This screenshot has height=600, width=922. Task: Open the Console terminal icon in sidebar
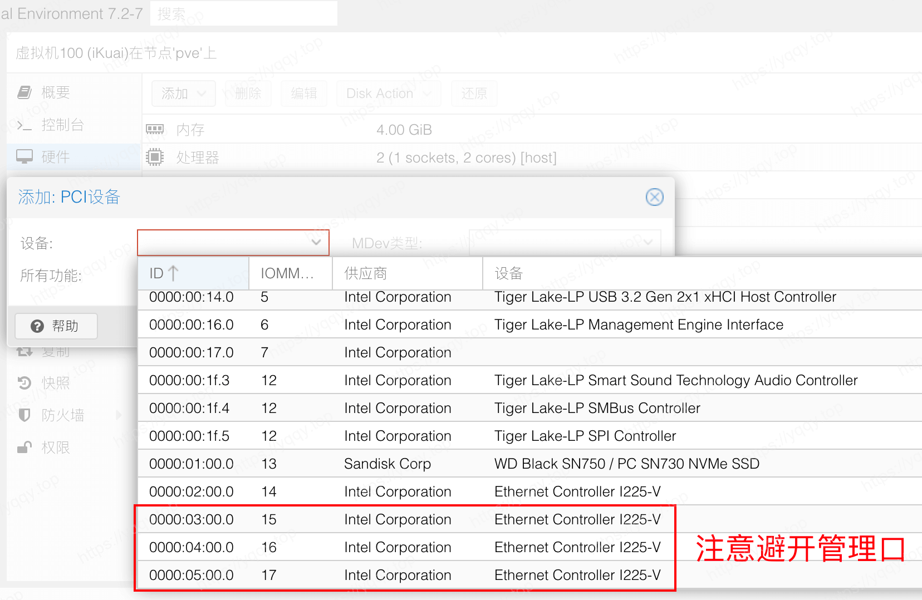pos(24,125)
